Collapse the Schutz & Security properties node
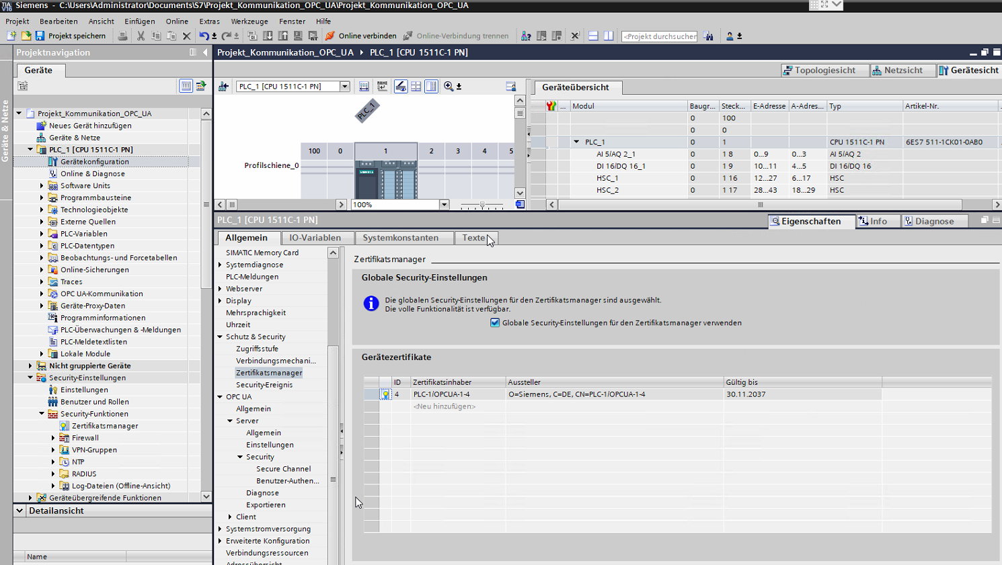This screenshot has height=565, width=1002. click(220, 337)
